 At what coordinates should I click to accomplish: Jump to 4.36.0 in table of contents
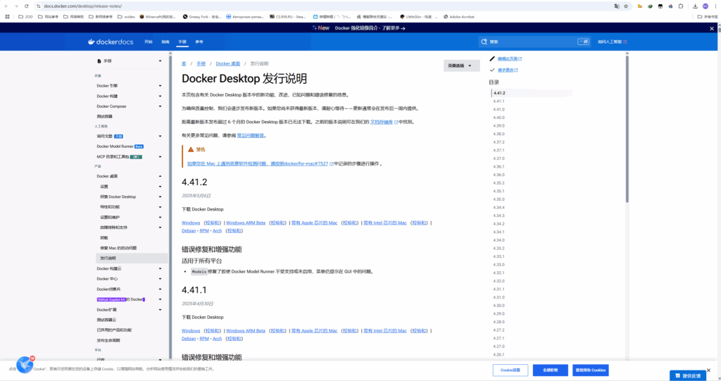[x=499, y=175]
